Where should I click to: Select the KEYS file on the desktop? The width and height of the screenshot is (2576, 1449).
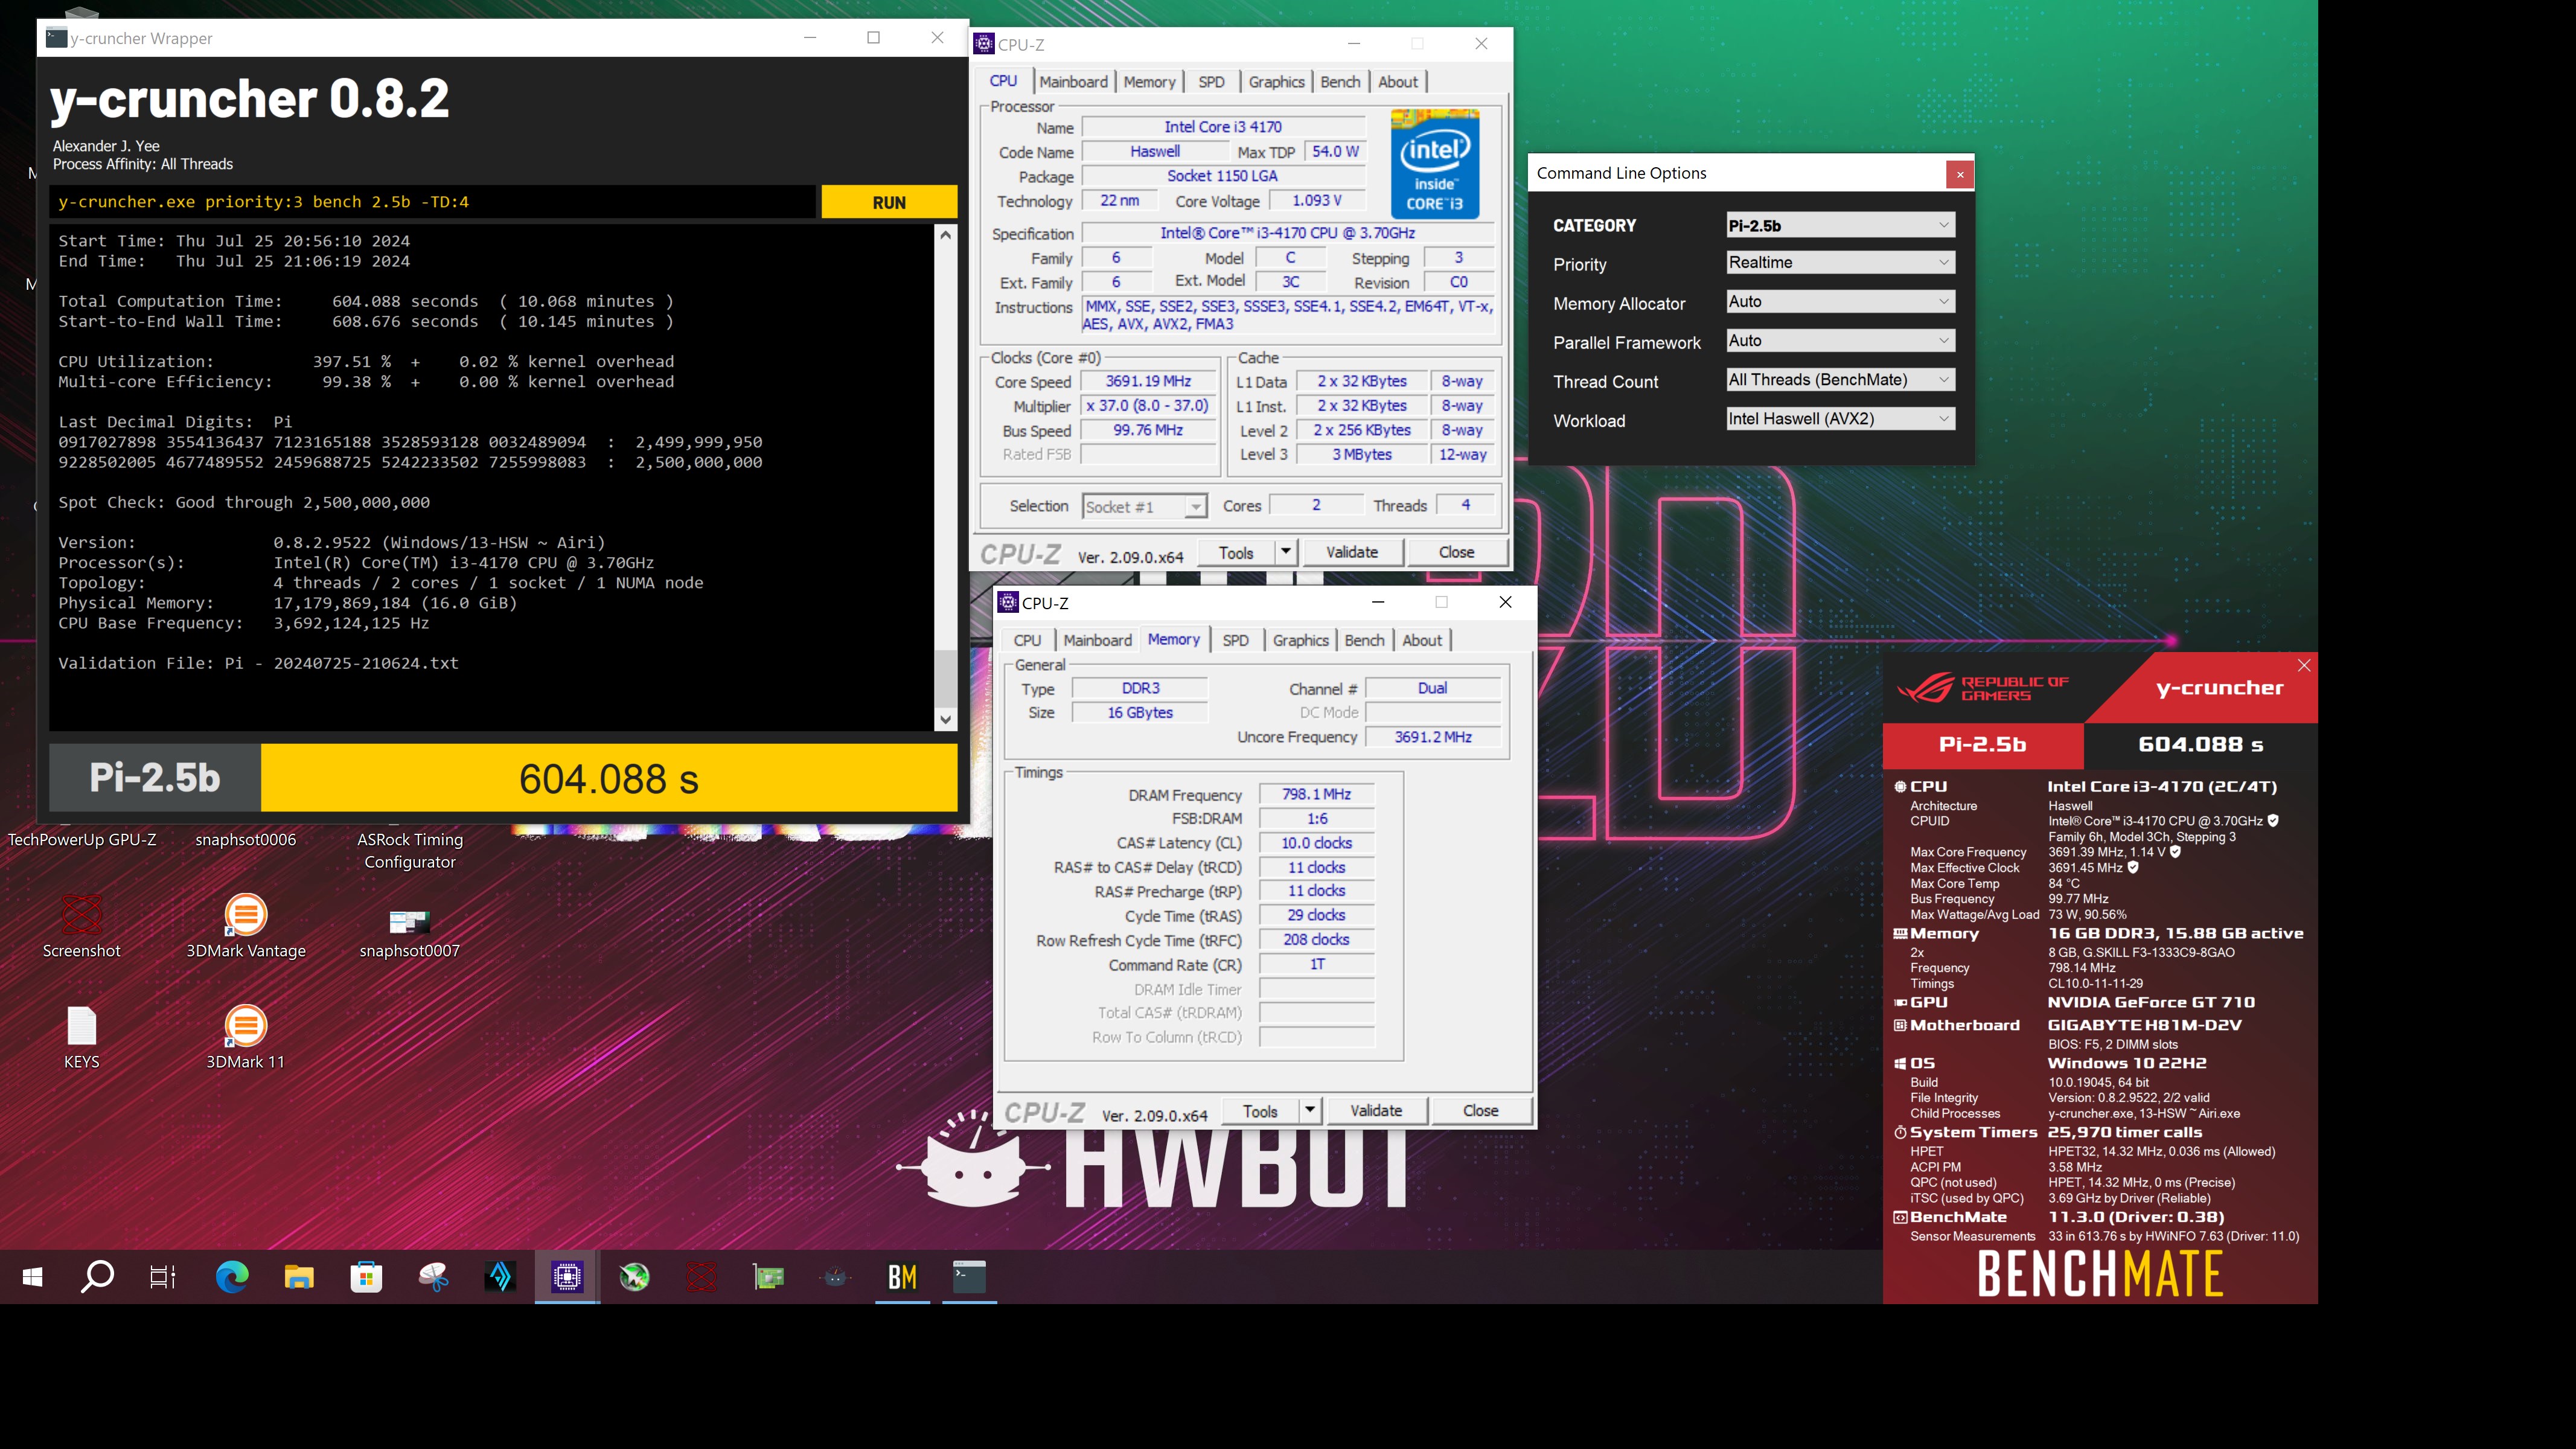click(81, 1026)
